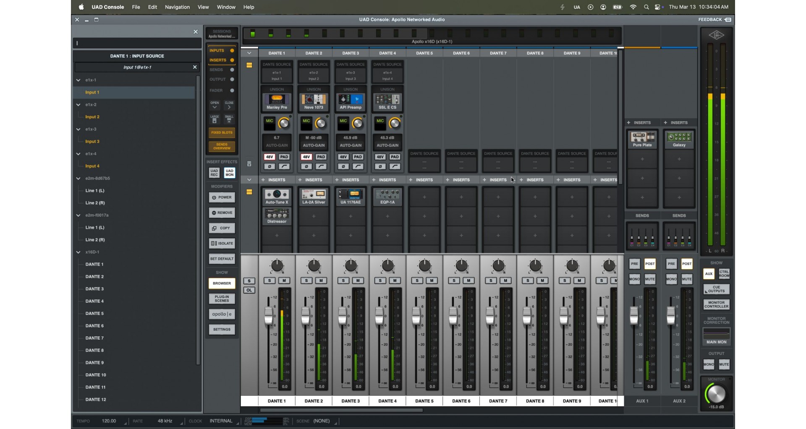The width and height of the screenshot is (806, 429).
Task: Open the Galaxy plug-in on AUX 2
Action: pos(679,140)
